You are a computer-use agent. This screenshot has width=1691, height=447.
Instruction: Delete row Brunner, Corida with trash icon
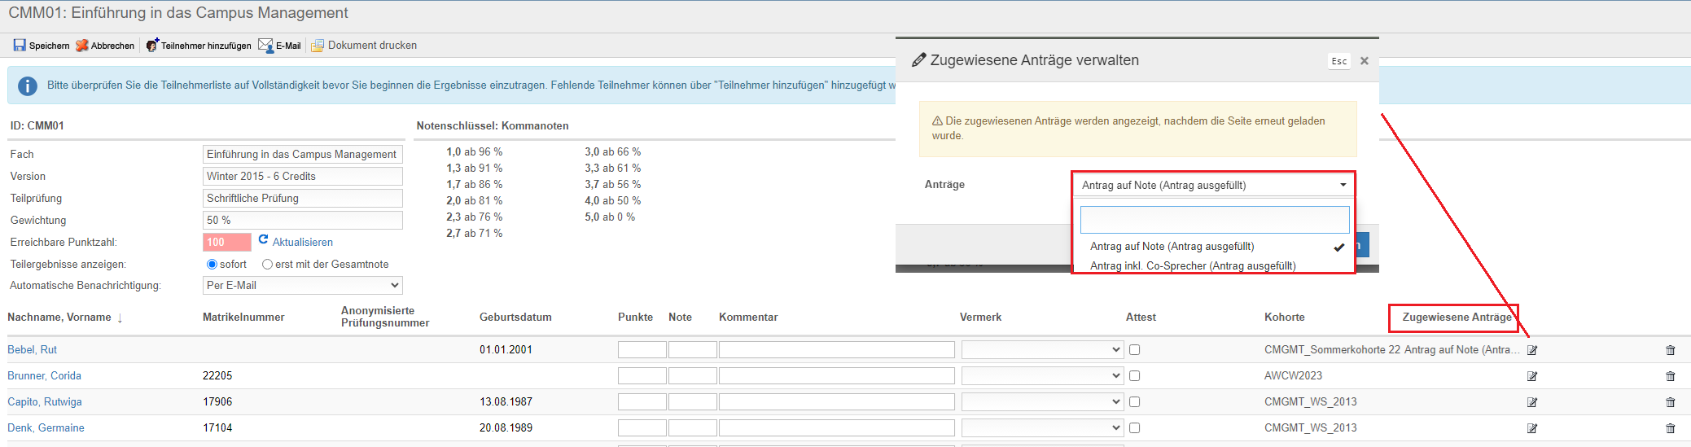pos(1671,376)
